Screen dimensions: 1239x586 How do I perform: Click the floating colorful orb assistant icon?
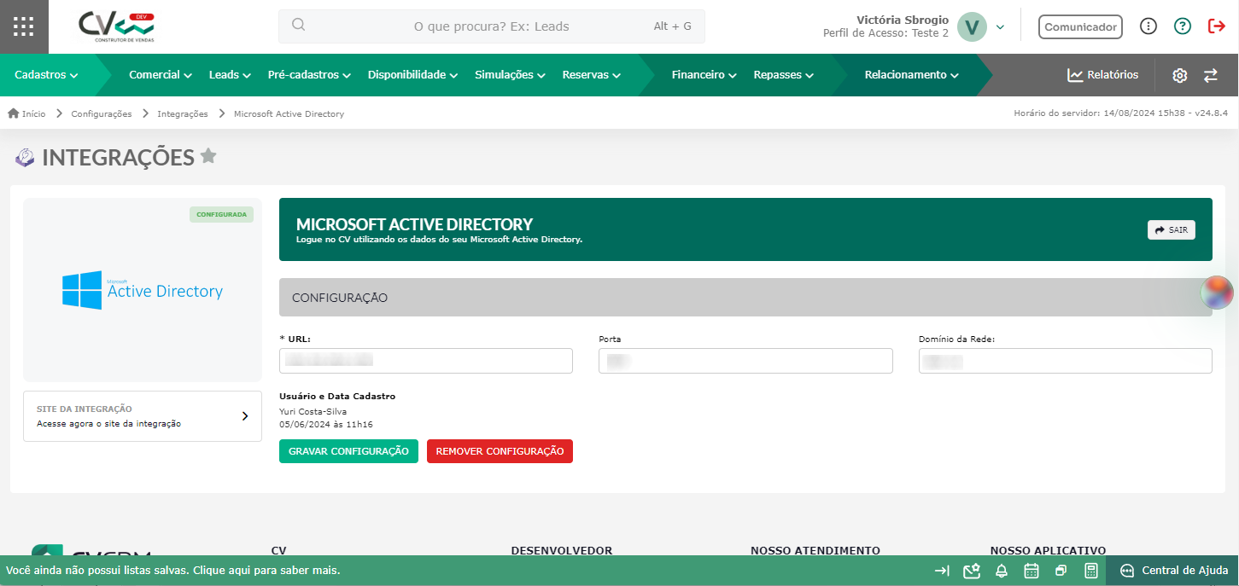tap(1217, 292)
